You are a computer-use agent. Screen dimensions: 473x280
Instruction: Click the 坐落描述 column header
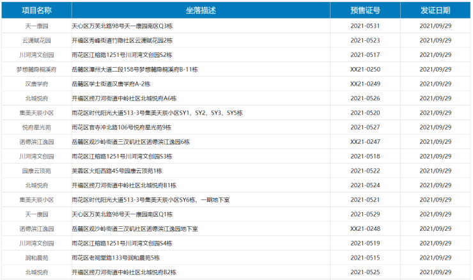point(201,10)
